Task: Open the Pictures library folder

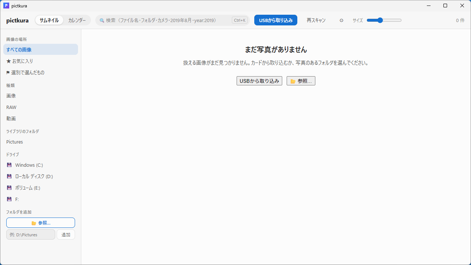Action: coord(40,142)
